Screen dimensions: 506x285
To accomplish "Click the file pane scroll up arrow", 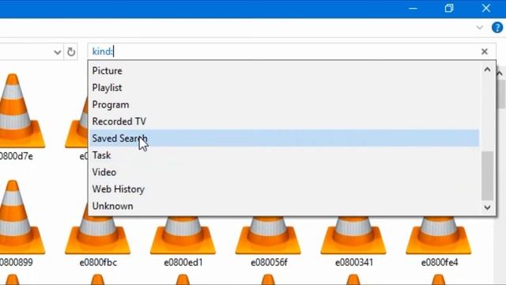I will [500, 74].
